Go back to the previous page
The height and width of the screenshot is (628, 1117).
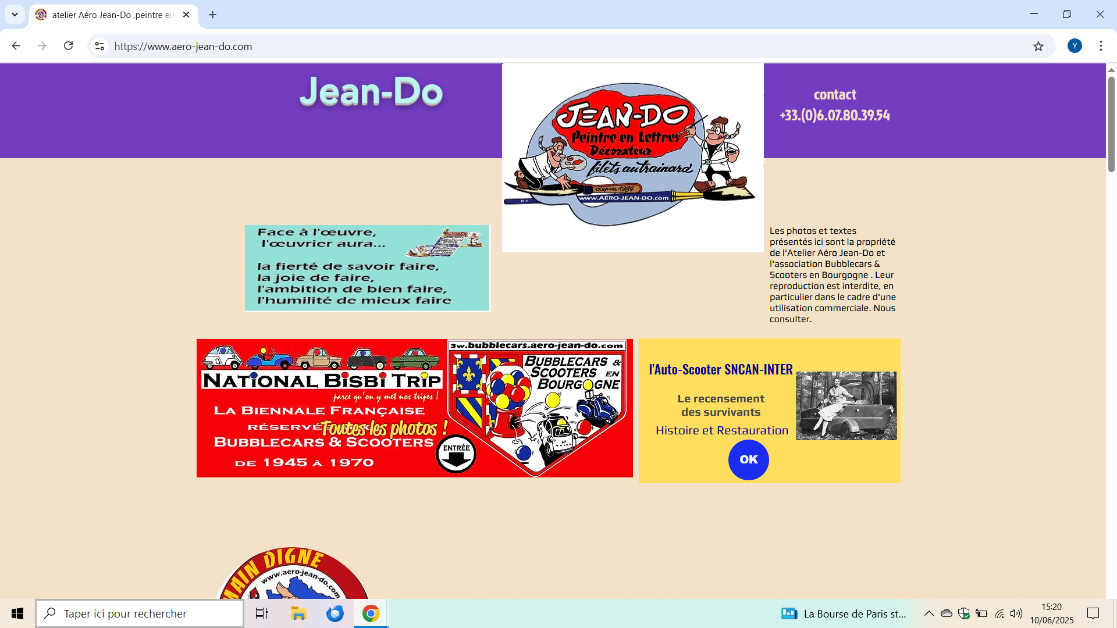(16, 46)
